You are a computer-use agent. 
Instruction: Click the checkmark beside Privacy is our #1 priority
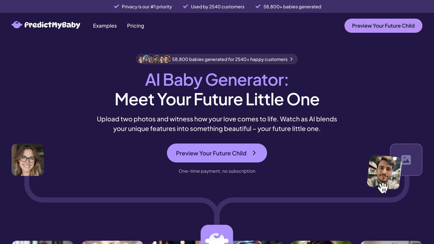click(117, 6)
